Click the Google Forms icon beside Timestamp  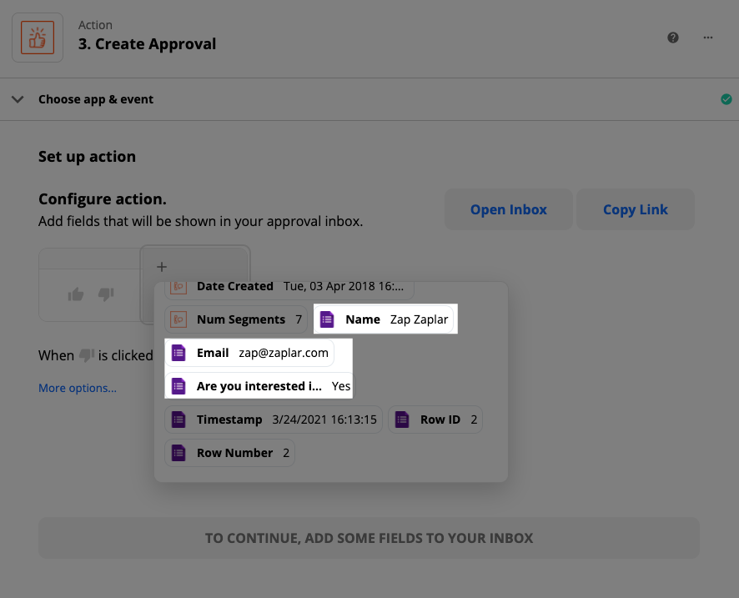pos(178,420)
